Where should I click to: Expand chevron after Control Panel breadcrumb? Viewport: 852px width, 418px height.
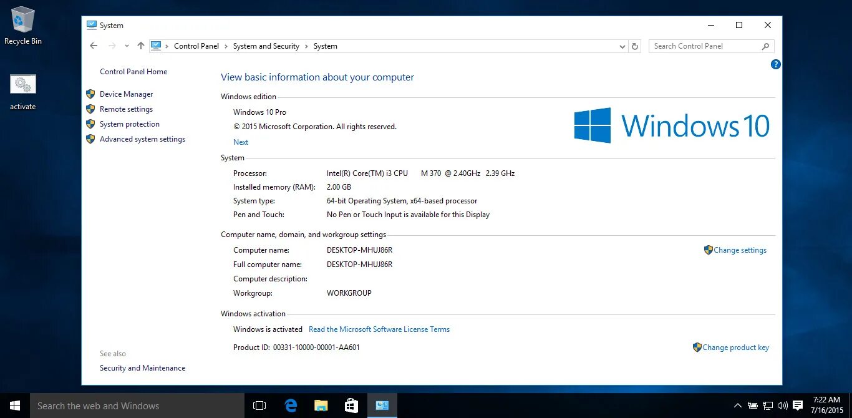tap(226, 46)
